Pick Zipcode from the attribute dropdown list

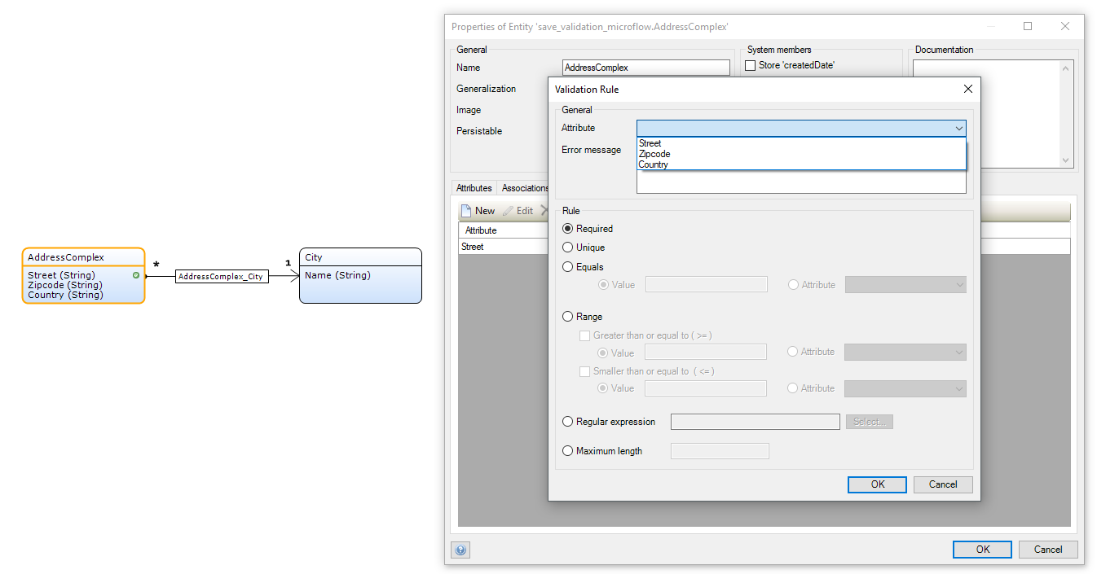pos(654,154)
